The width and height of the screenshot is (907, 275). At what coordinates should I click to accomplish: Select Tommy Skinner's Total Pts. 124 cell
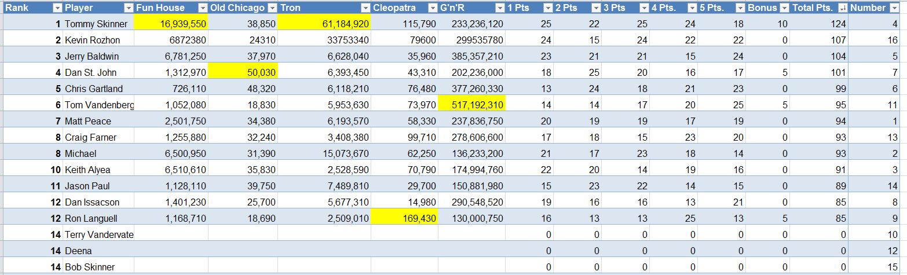click(819, 24)
